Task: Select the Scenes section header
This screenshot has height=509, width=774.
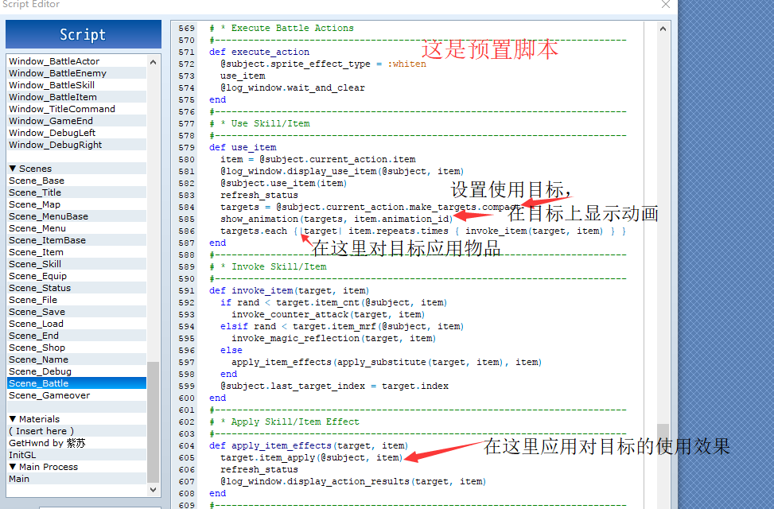Action: [77, 169]
